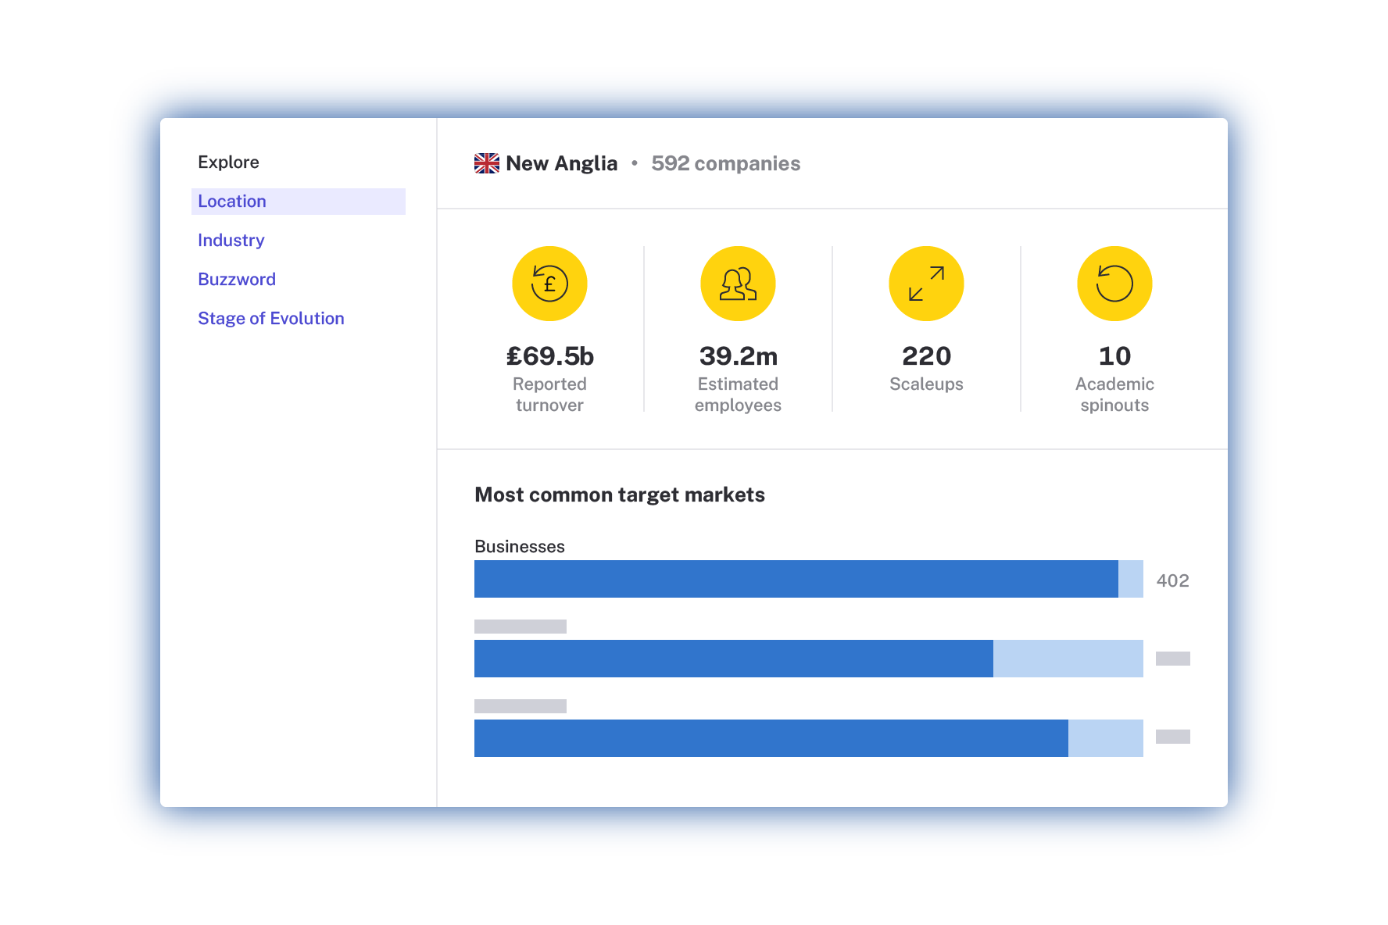
Task: Click the £69.5b turnover value
Action: tap(550, 356)
